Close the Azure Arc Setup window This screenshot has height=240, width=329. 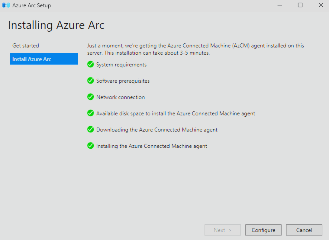pos(321,5)
